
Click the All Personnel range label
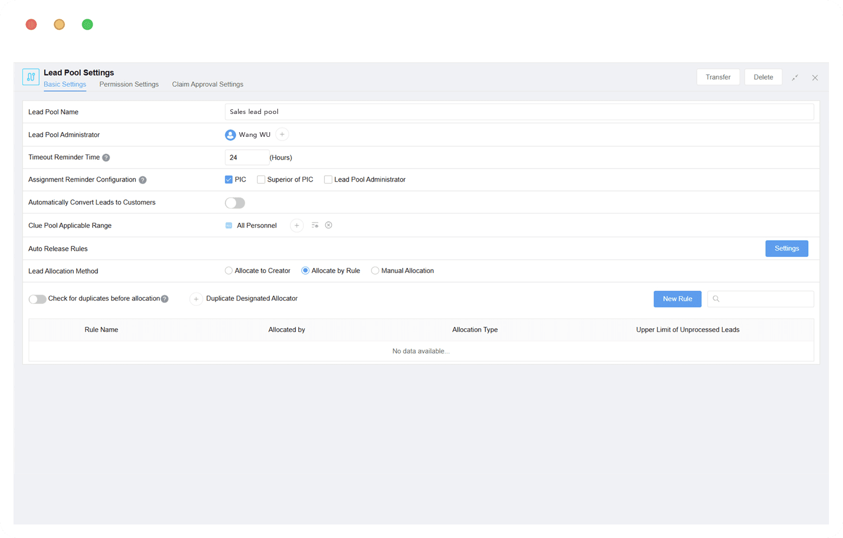[x=257, y=226]
